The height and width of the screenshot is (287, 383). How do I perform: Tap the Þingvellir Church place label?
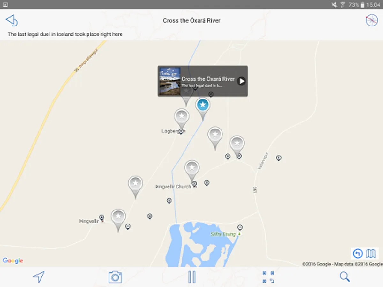[x=173, y=187]
